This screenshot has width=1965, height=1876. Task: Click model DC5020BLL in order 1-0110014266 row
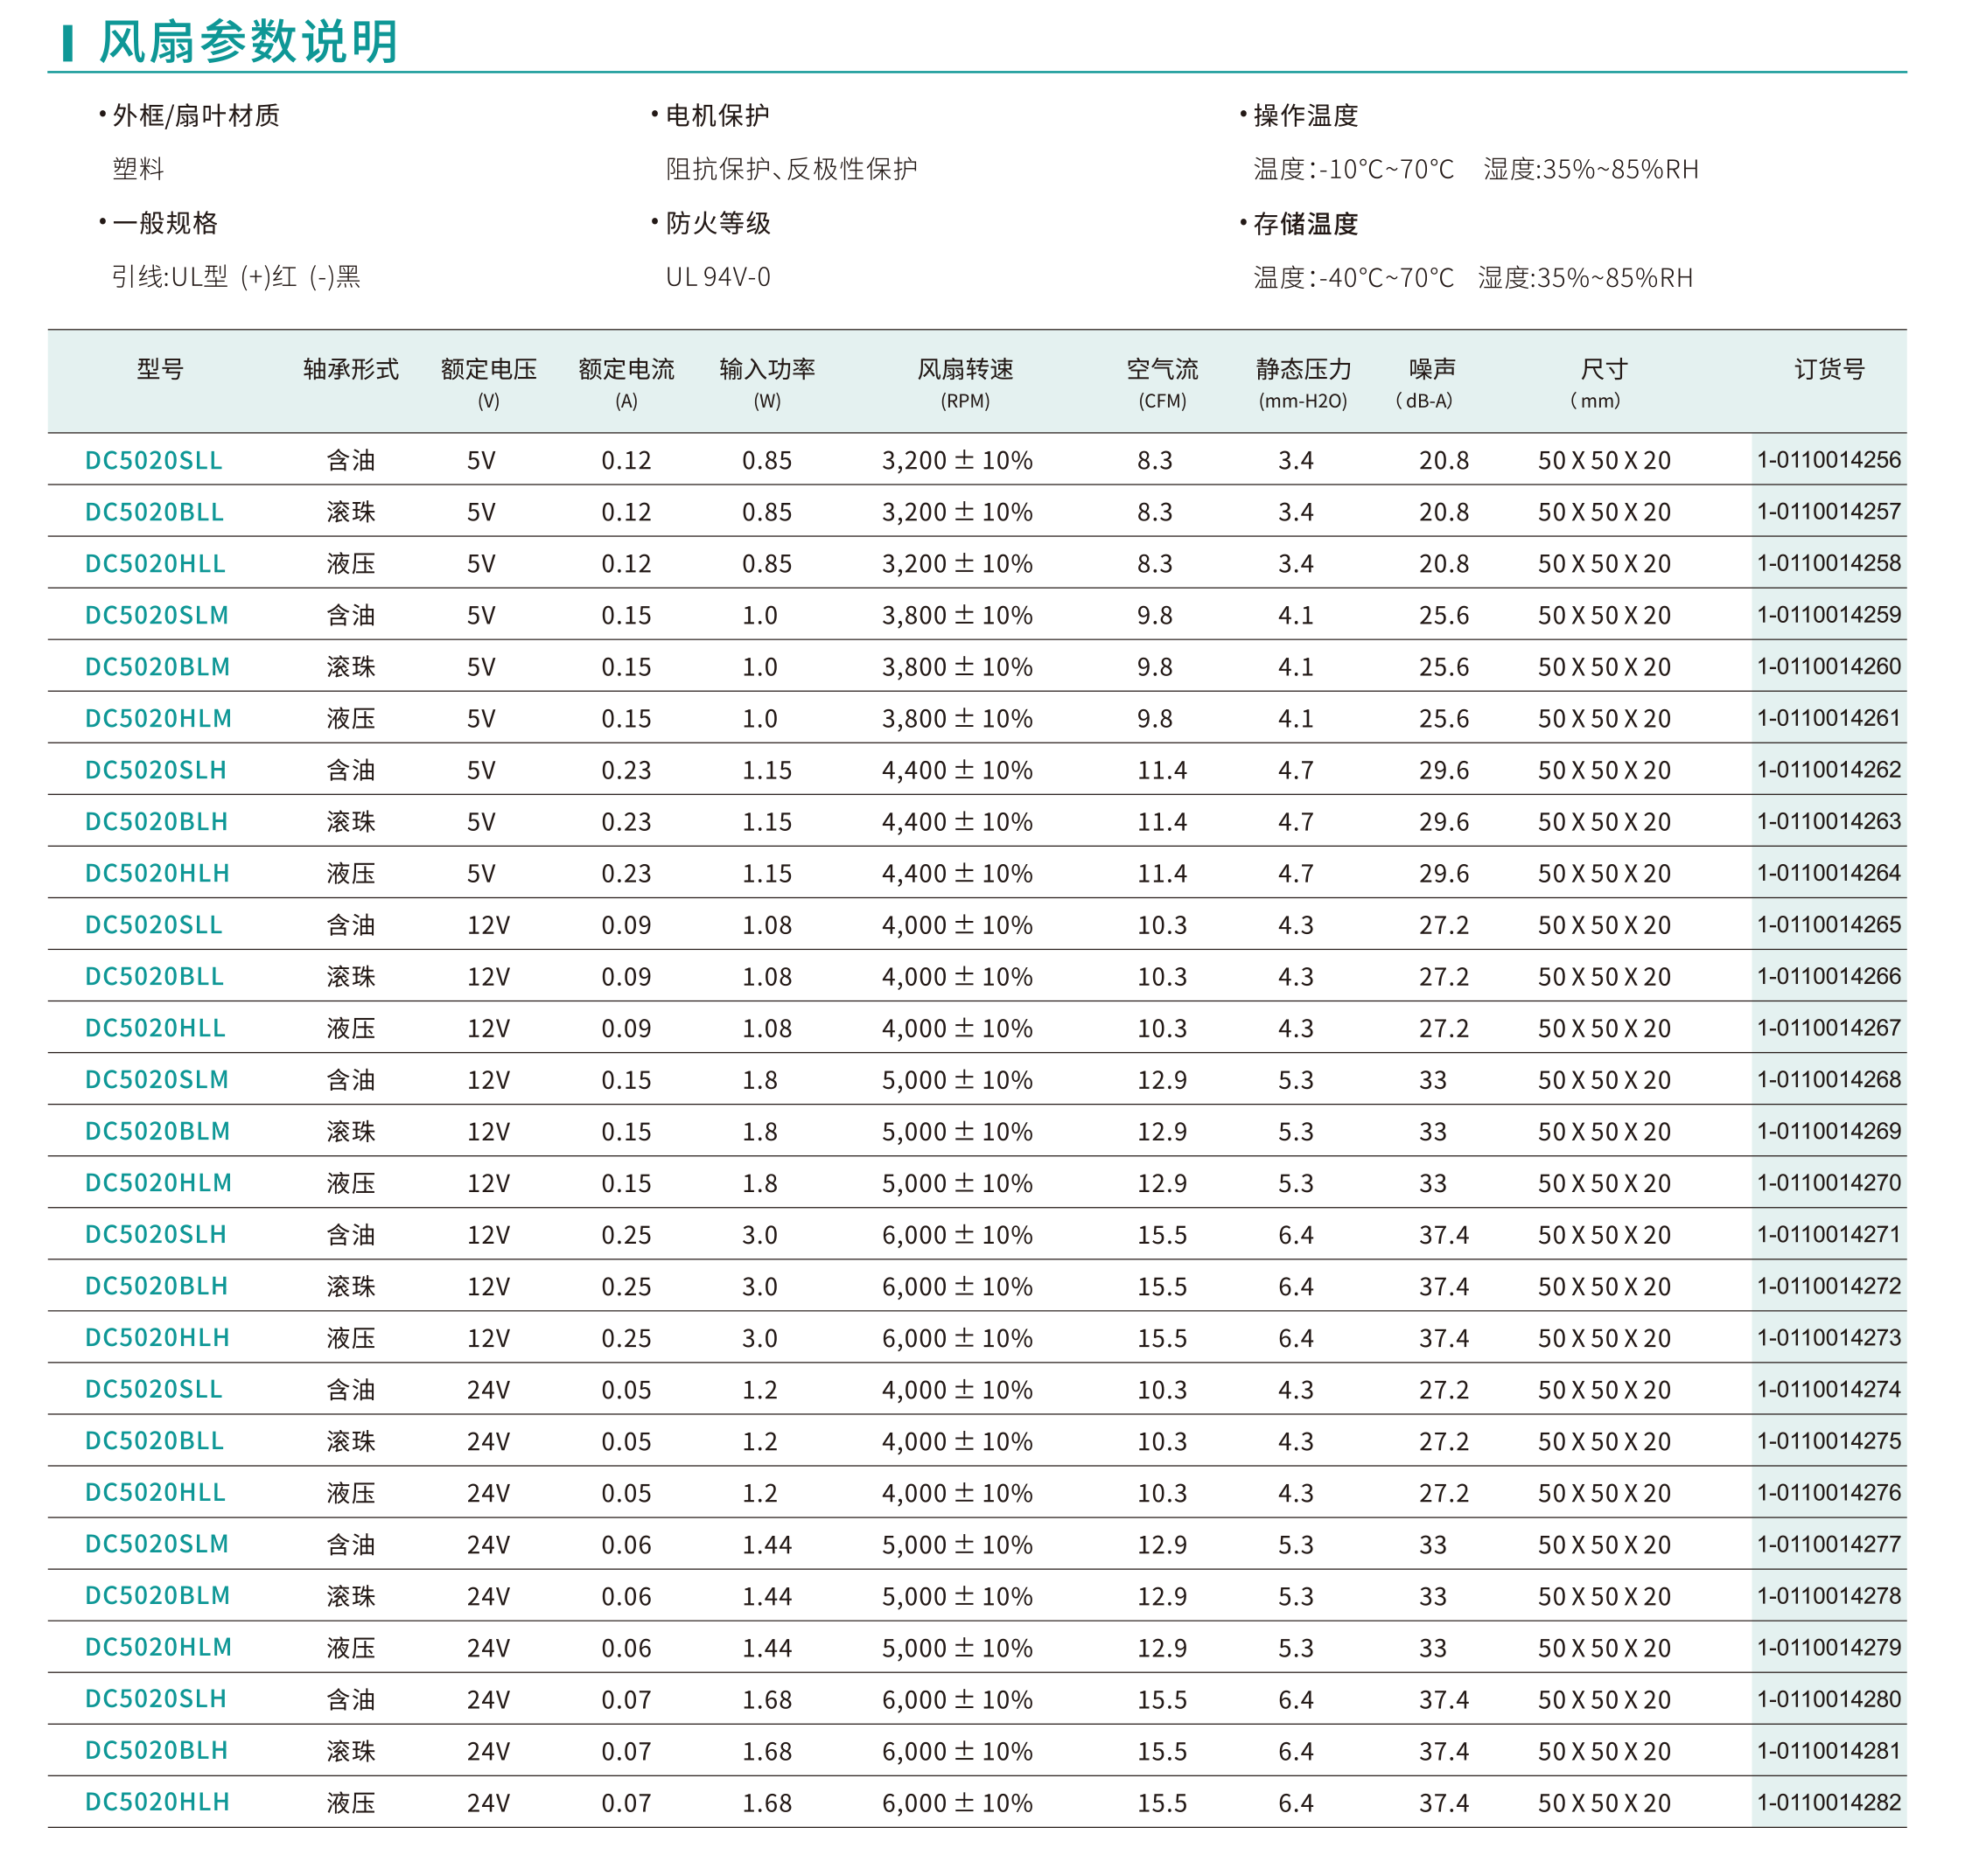(154, 977)
